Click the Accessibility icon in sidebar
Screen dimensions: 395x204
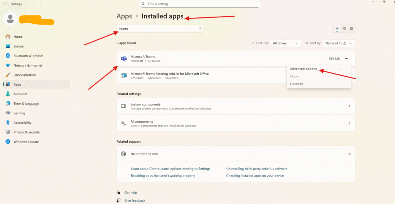pyautogui.click(x=8, y=123)
